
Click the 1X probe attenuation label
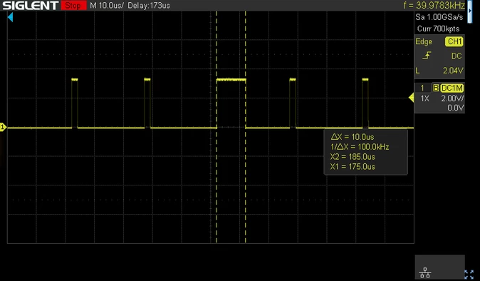point(424,98)
